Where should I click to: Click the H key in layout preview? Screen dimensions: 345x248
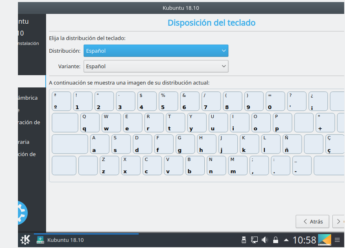click(207, 144)
